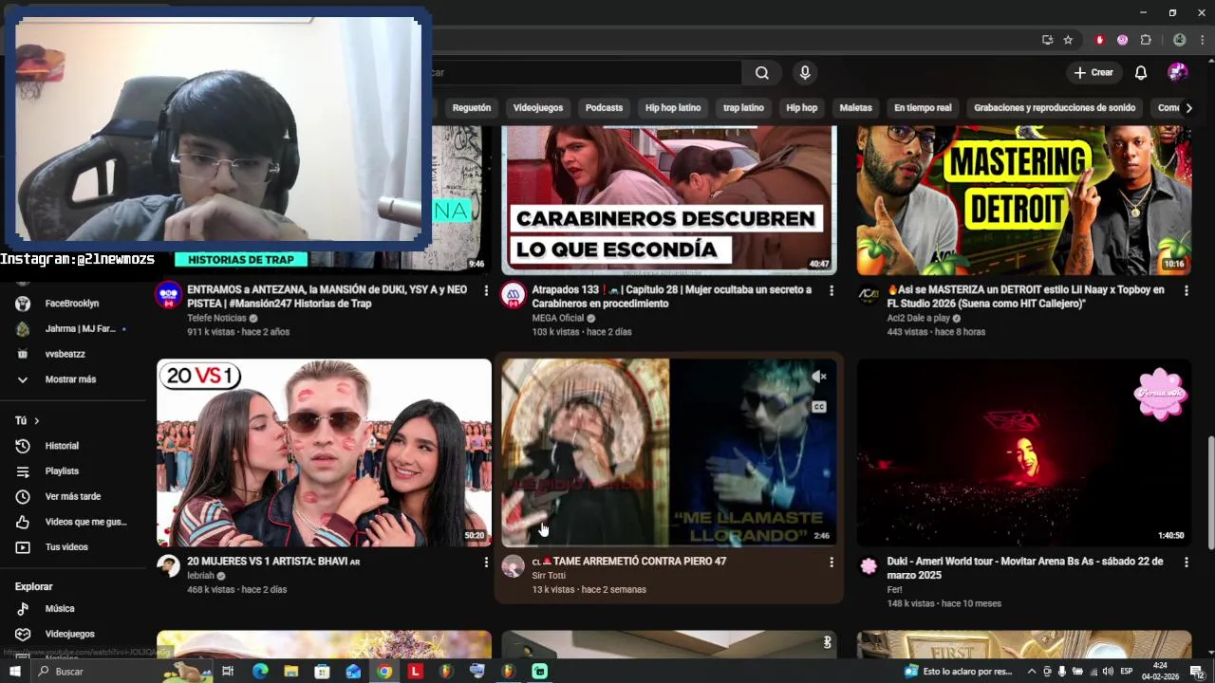Open vvsbeatzz subscription channel

point(65,354)
